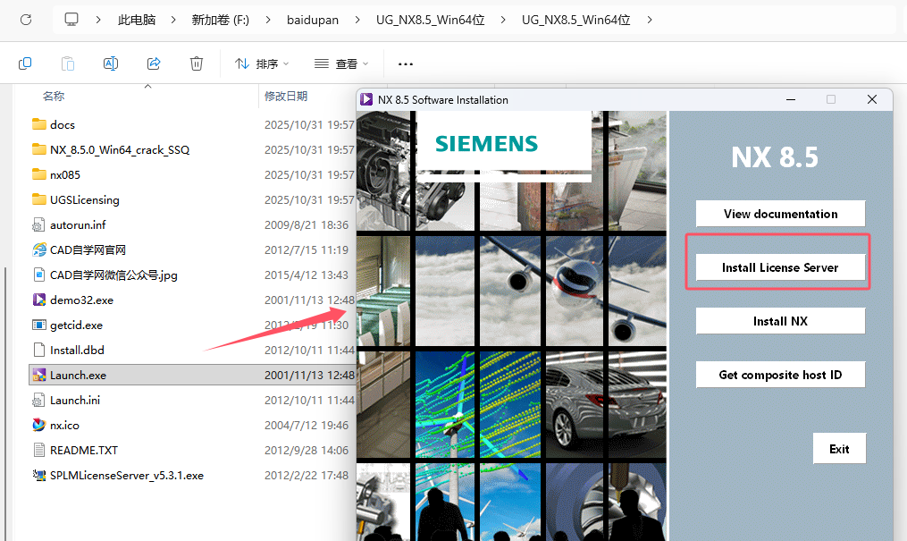Screen dimensions: 907x541
Task: Expand the chevron after the monitor icon
Action: click(x=98, y=20)
